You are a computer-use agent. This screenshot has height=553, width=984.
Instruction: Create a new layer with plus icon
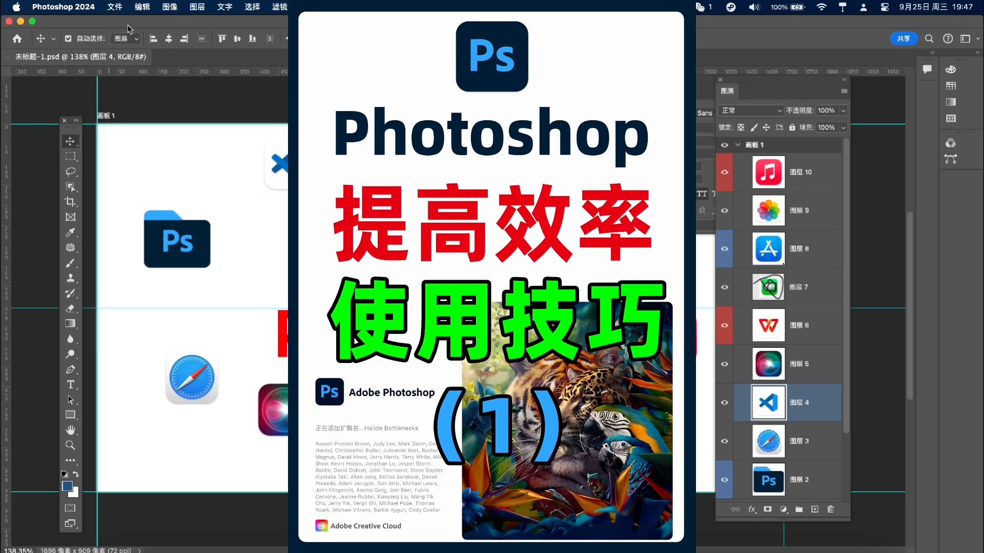pyautogui.click(x=815, y=509)
